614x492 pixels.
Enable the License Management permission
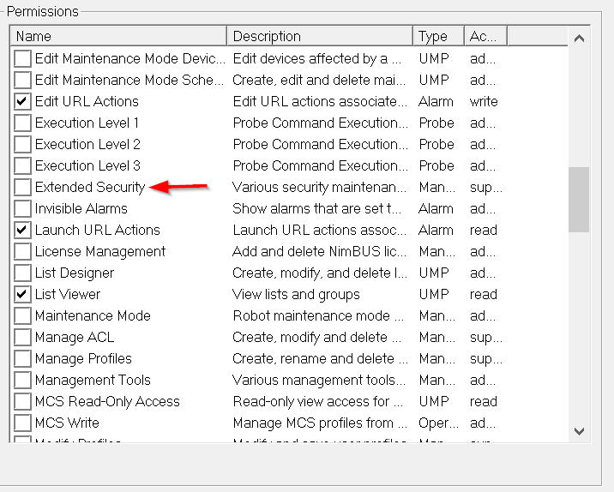[22, 251]
